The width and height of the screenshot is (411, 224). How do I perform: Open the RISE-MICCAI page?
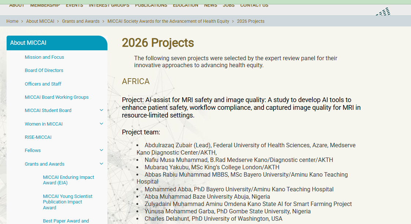(x=38, y=137)
